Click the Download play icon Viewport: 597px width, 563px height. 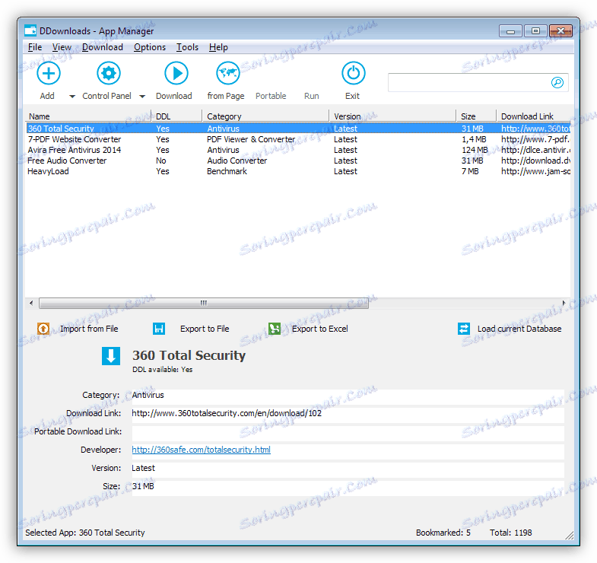[x=176, y=73]
